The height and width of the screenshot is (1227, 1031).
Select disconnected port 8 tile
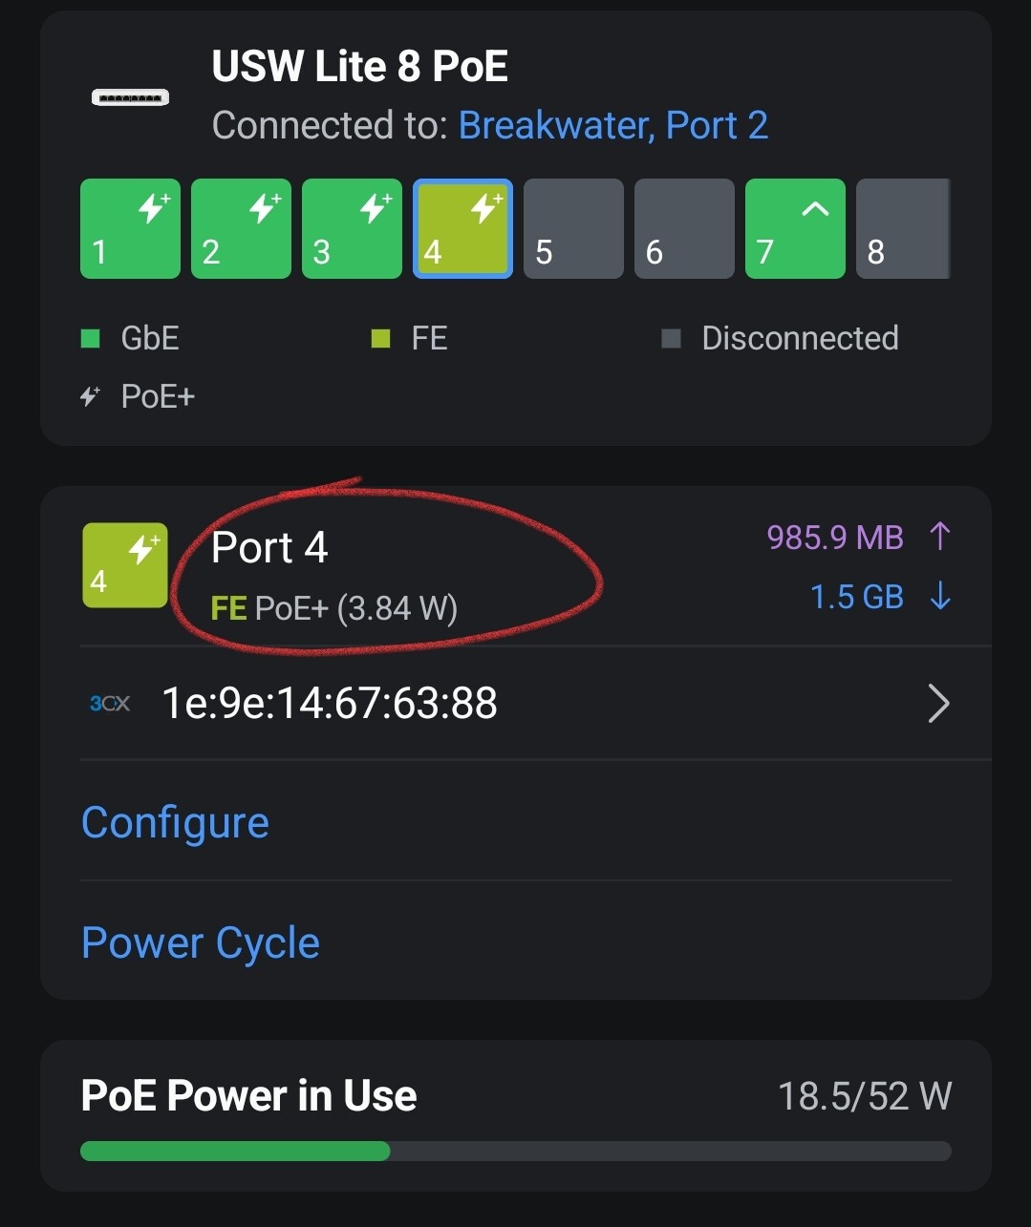click(903, 229)
